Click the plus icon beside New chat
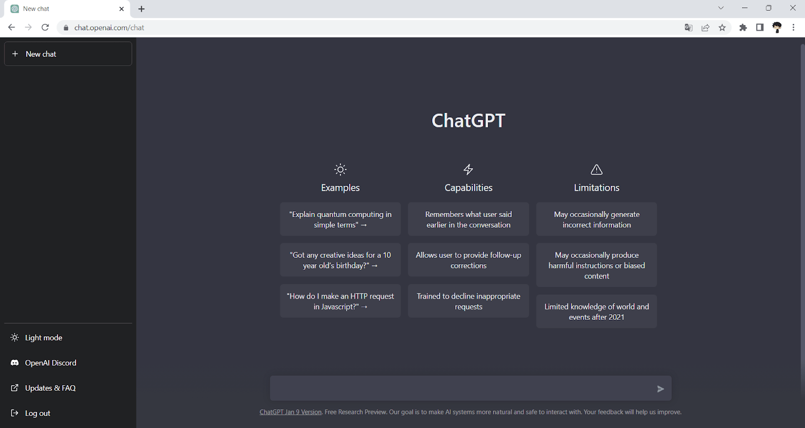This screenshot has width=805, height=428. click(x=15, y=54)
